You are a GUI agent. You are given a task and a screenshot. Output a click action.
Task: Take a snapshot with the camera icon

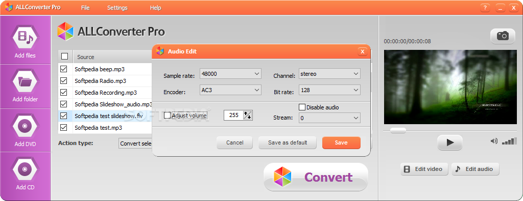click(503, 36)
